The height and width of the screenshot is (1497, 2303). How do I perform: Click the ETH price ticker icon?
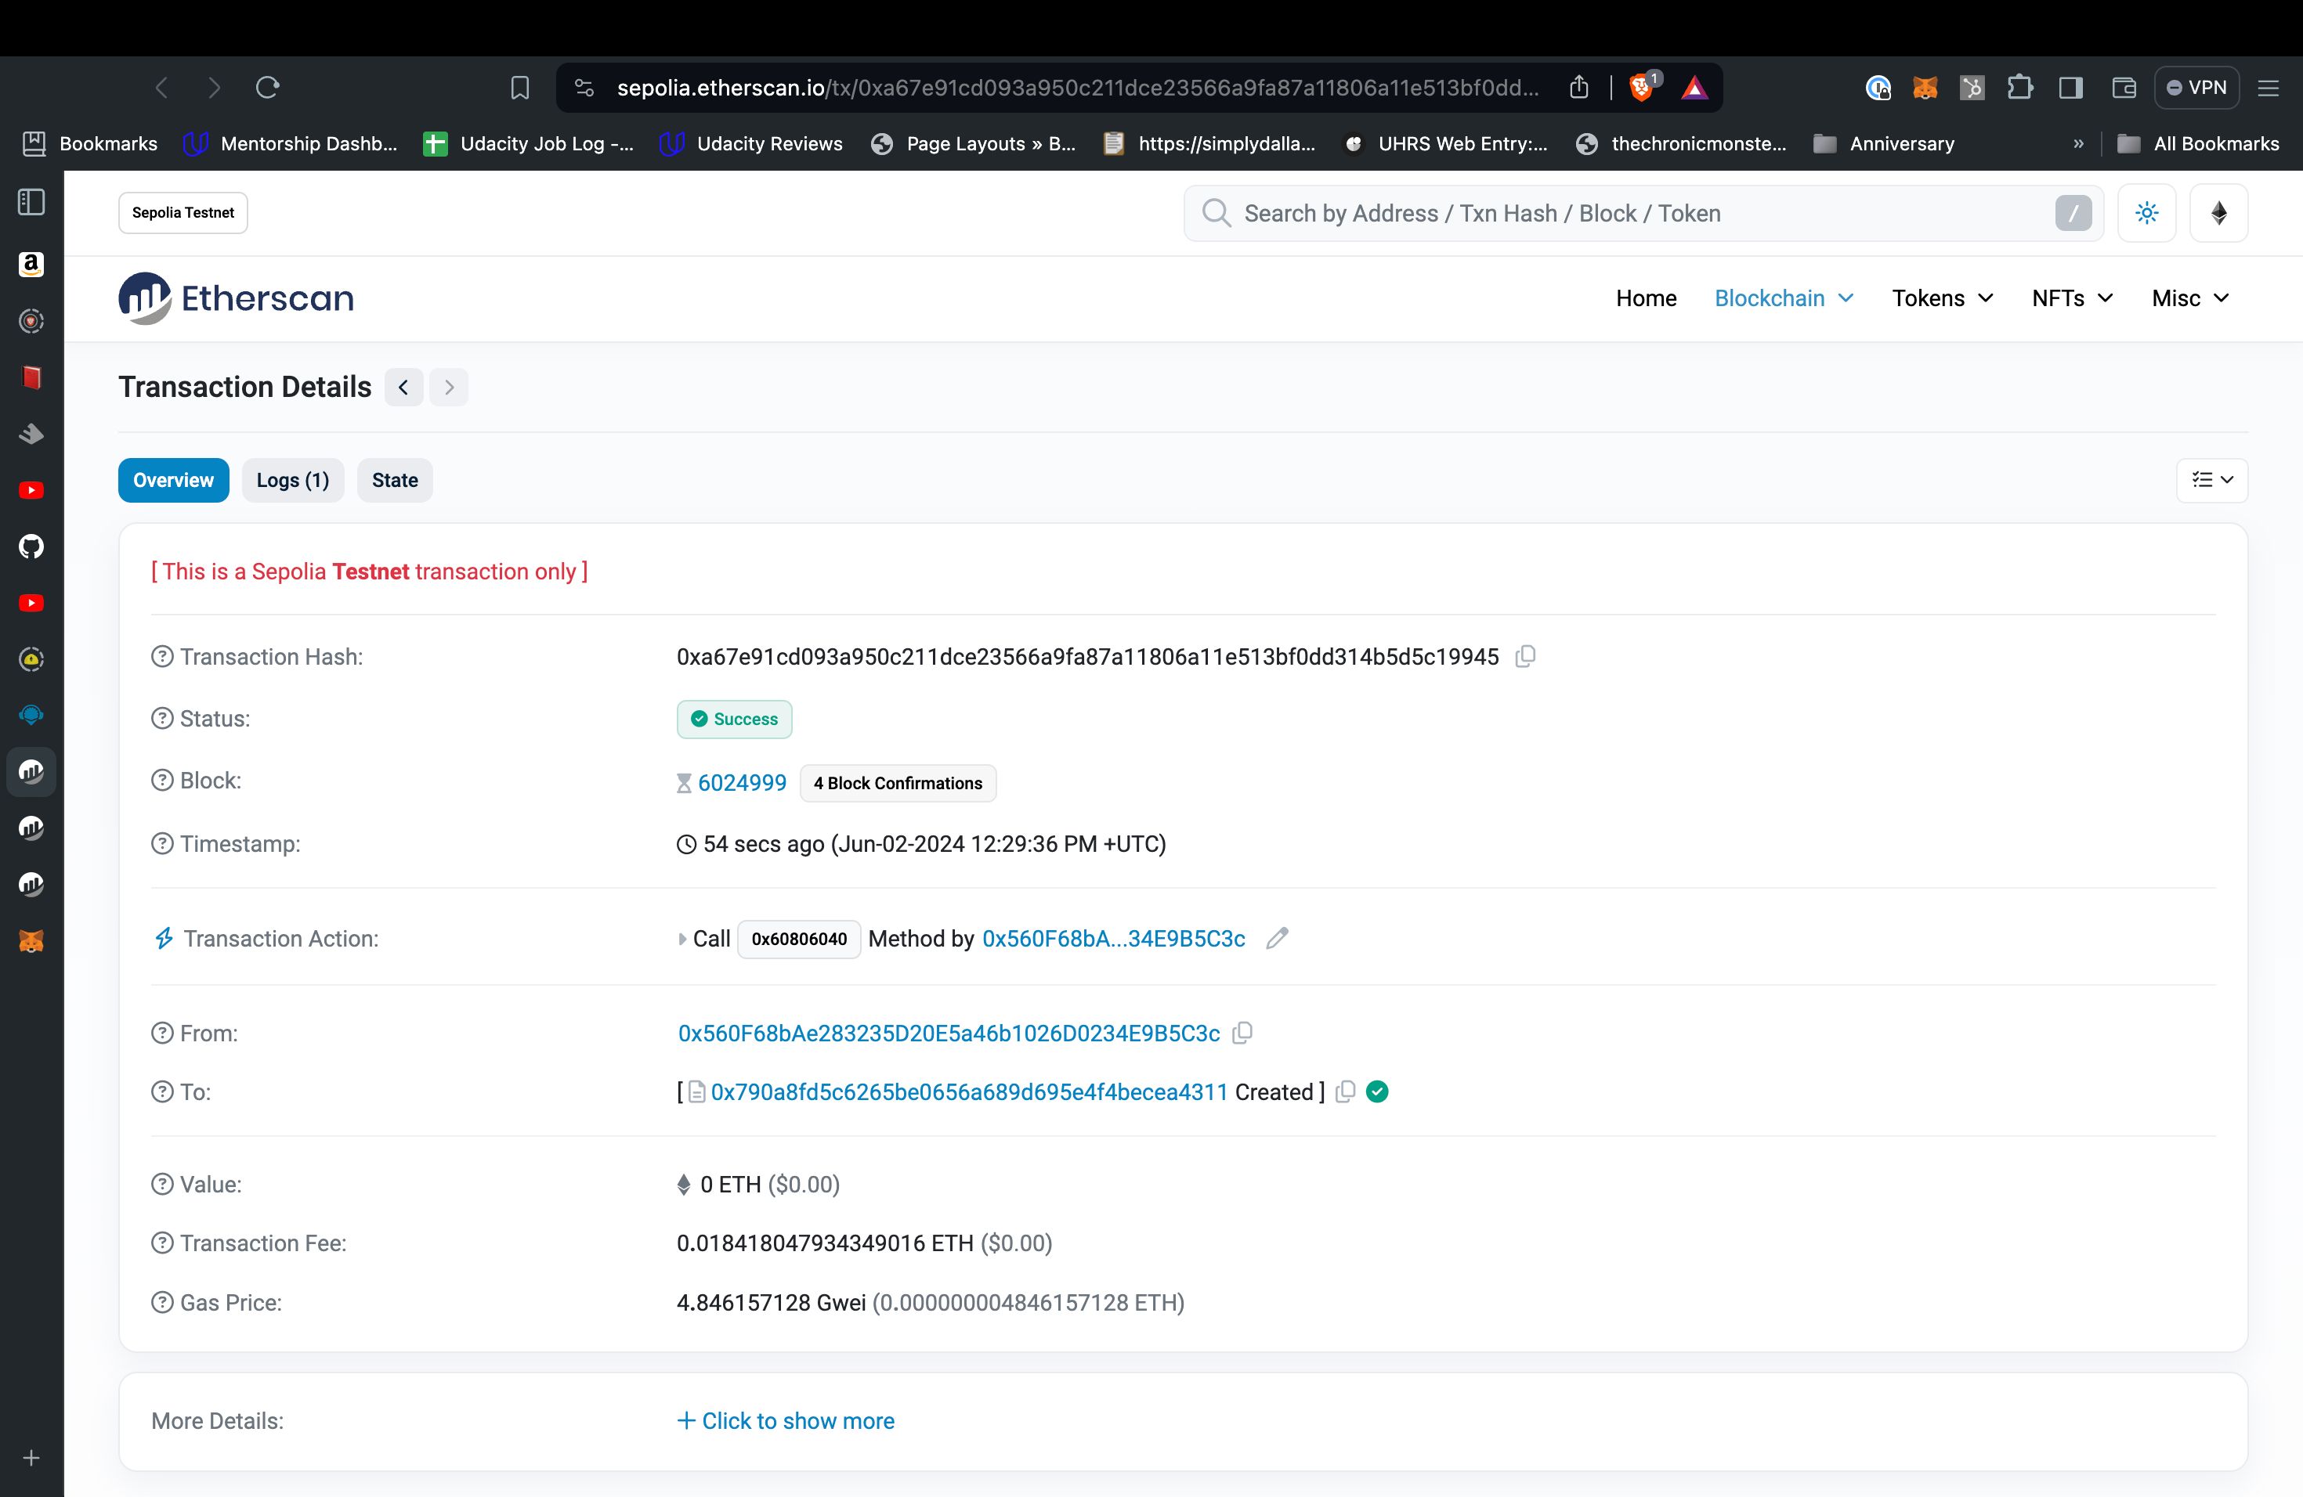[2219, 211]
